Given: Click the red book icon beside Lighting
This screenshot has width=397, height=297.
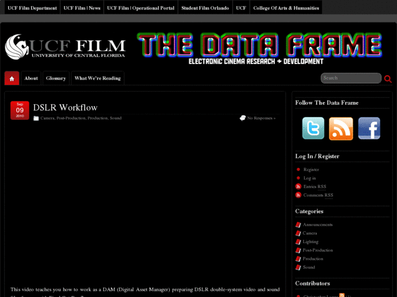Looking at the screenshot, I should click(298, 242).
